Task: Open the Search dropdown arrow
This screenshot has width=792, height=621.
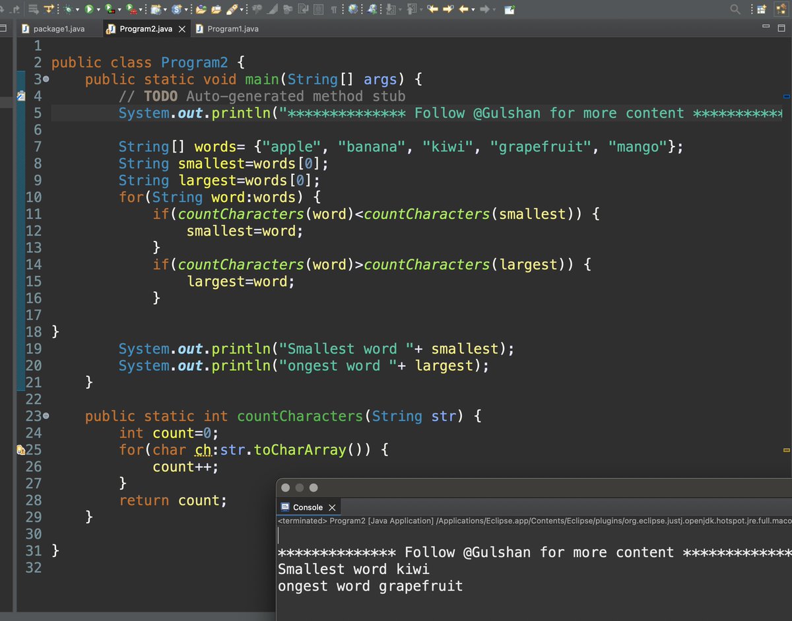Action: tap(241, 9)
